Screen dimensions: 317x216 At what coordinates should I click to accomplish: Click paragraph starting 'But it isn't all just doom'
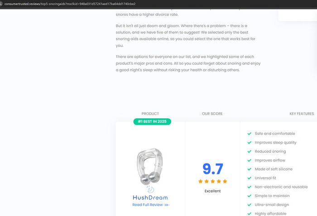tap(186, 36)
